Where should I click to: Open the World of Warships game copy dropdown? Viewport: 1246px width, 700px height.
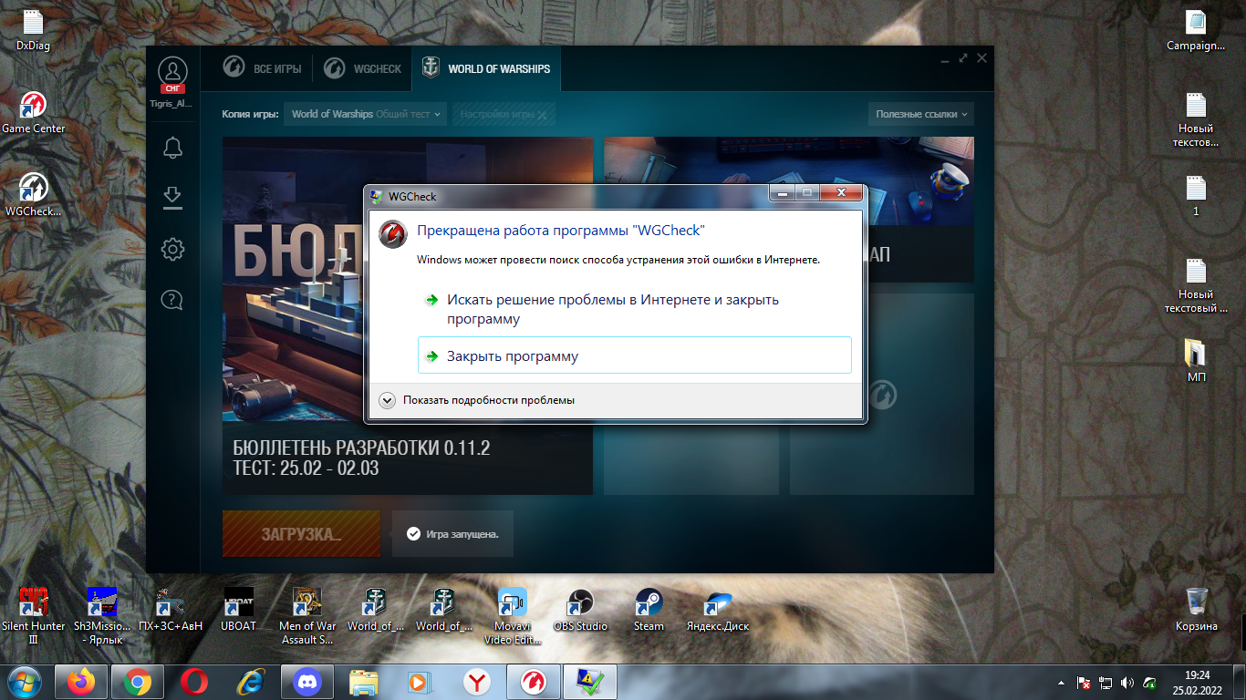[365, 114]
